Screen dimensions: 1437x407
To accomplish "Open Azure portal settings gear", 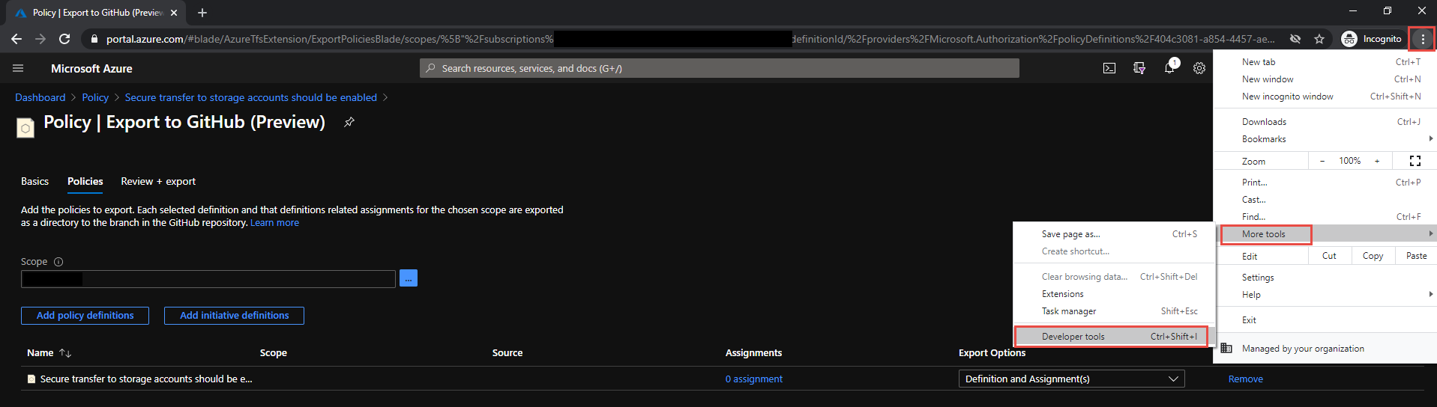I will (x=1199, y=68).
